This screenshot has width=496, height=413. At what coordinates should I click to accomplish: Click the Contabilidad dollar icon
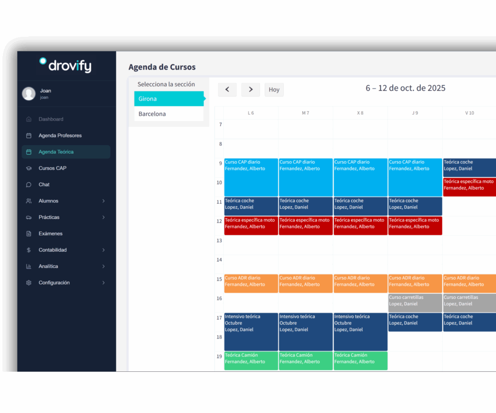click(29, 250)
